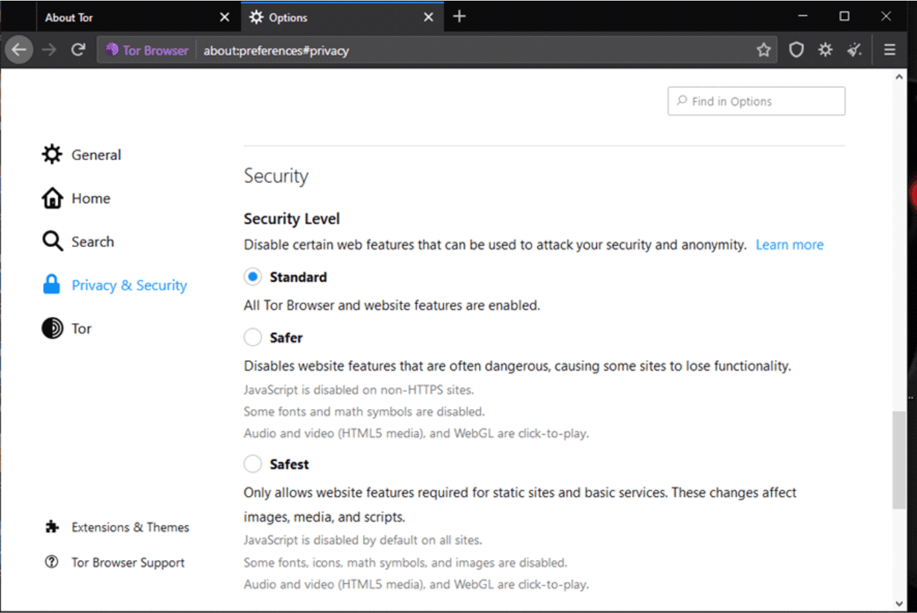Click the Home house icon in sidebar
Viewport: 917px width, 613px height.
click(x=52, y=198)
